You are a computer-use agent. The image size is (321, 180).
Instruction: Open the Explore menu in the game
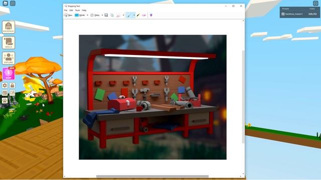coord(9,58)
